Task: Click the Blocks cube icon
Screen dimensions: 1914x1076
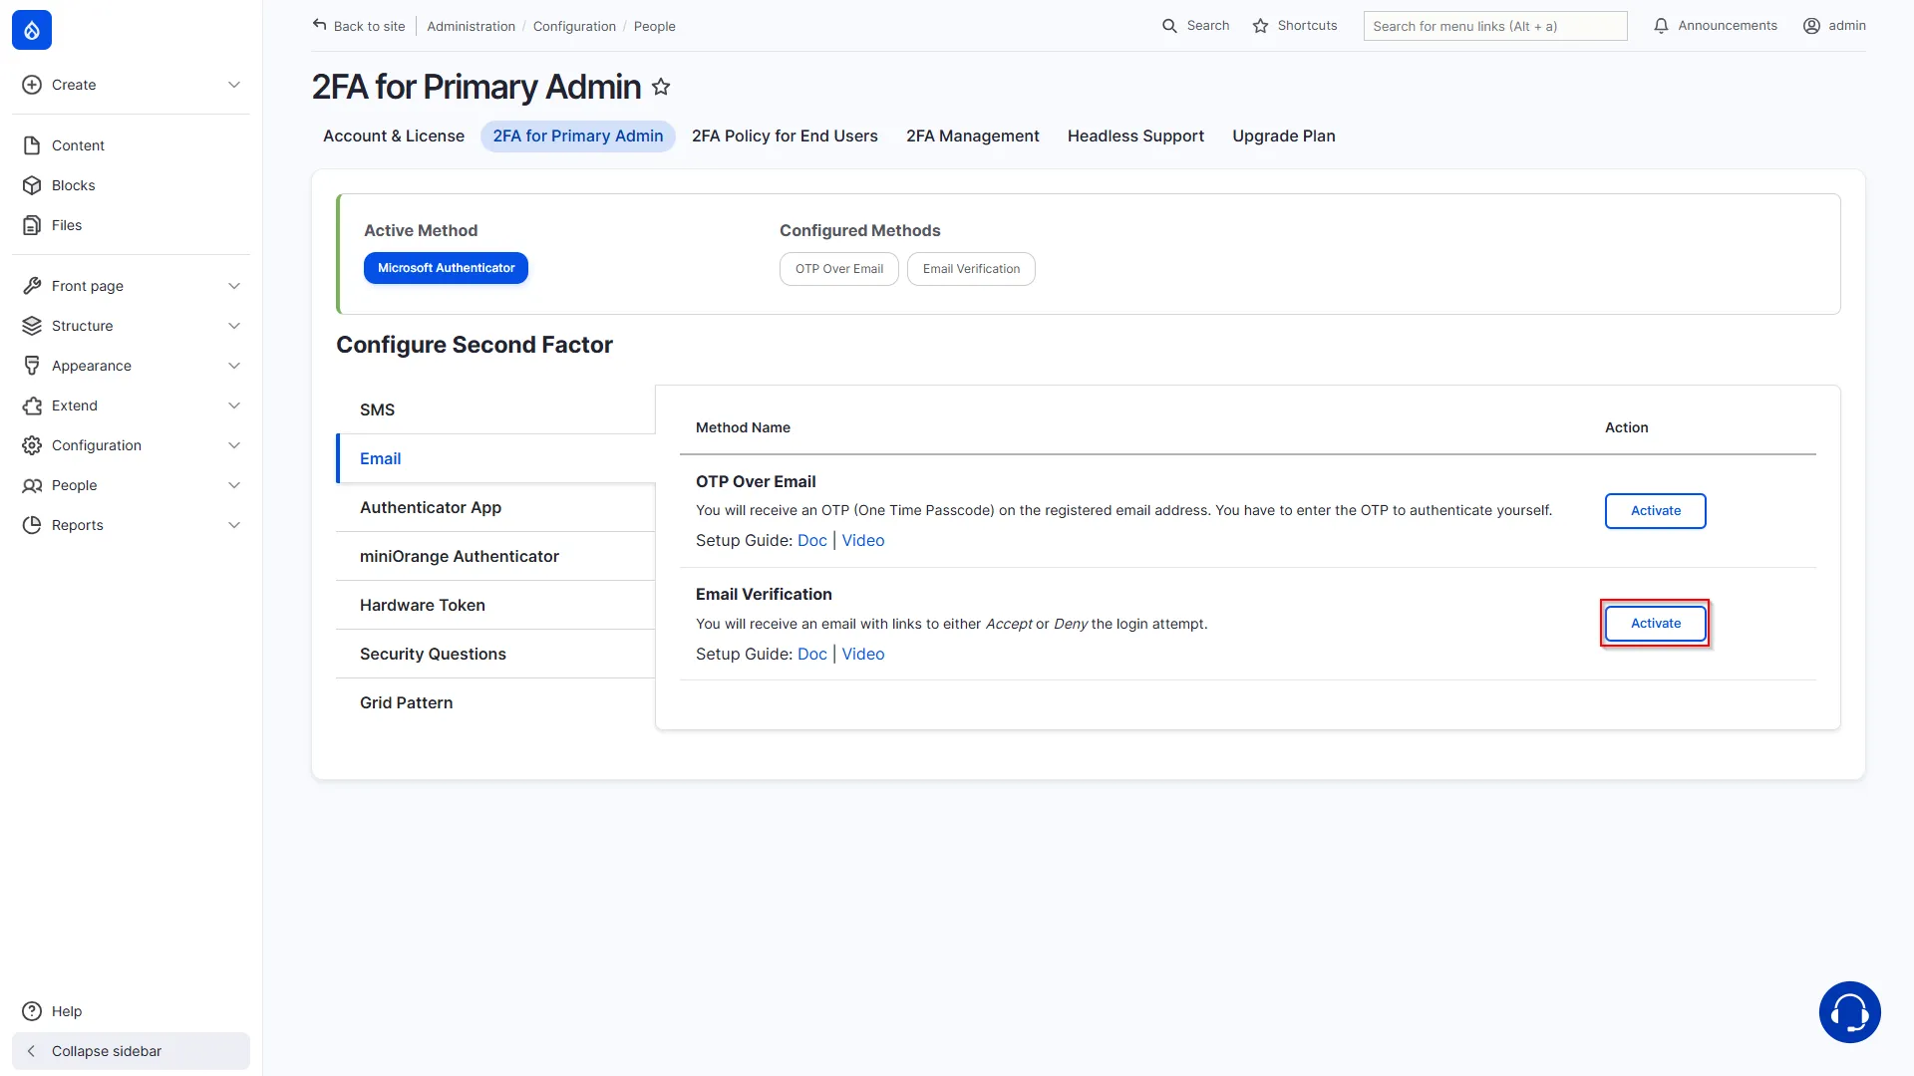Action: point(32,185)
